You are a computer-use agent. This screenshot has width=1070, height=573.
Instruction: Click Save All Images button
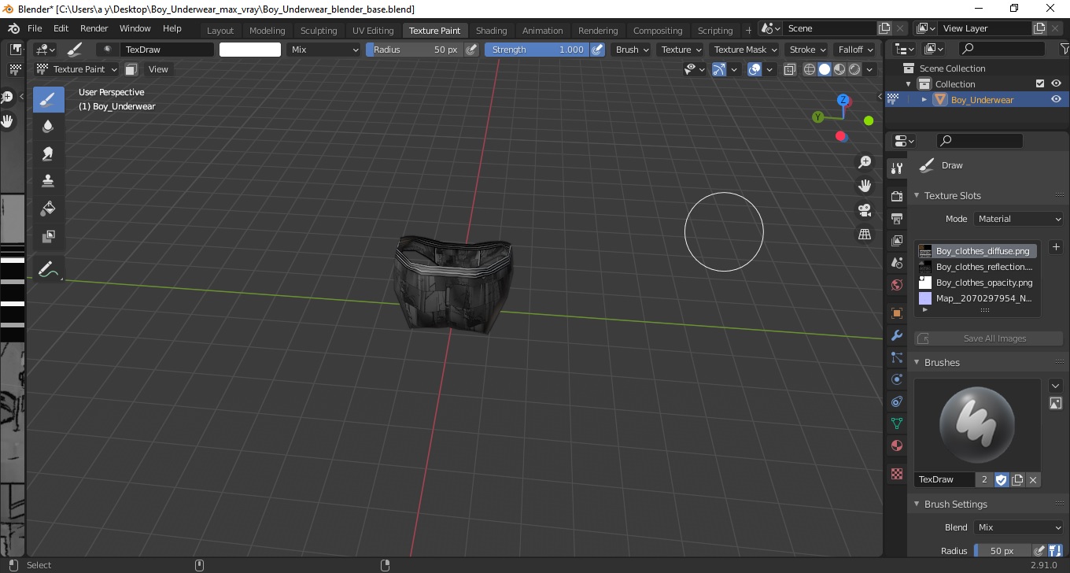point(989,338)
